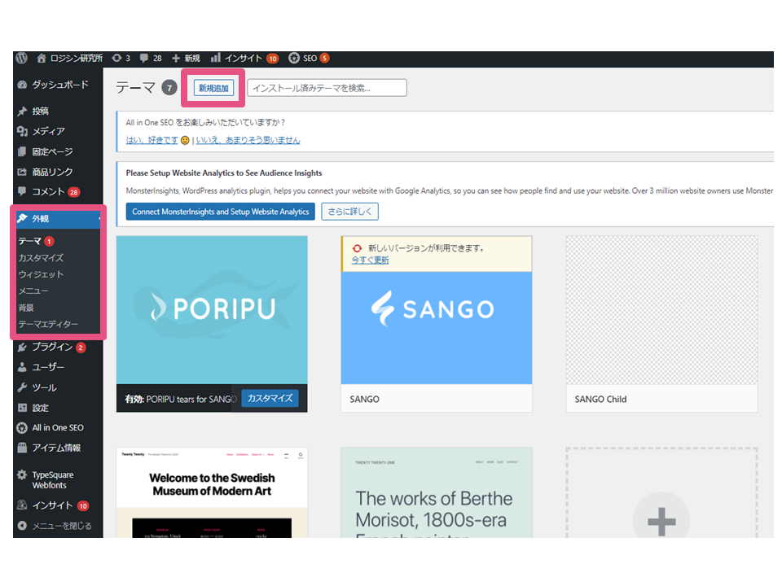Click the SEO gear icon in admin bar

tap(294, 59)
